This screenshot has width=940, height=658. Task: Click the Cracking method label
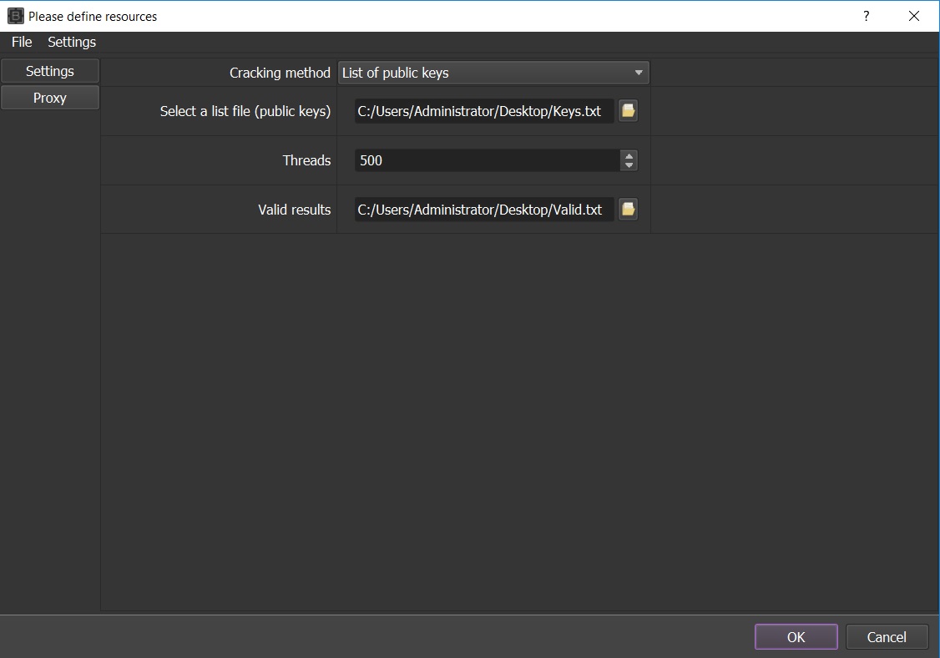280,73
